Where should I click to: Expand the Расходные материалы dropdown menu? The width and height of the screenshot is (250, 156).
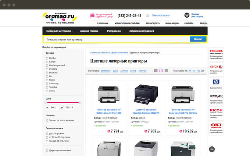point(59,31)
